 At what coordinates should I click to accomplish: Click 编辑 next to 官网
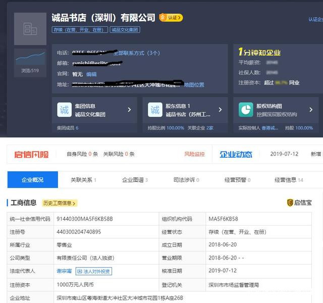(x=91, y=74)
